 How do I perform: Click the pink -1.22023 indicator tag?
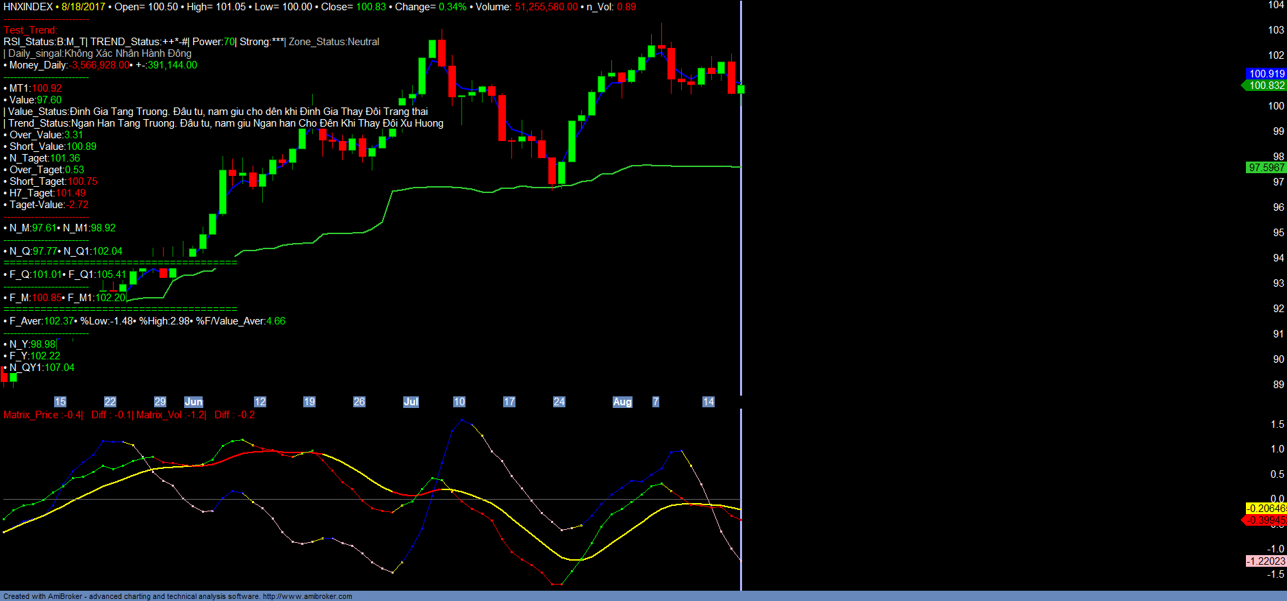[1266, 561]
